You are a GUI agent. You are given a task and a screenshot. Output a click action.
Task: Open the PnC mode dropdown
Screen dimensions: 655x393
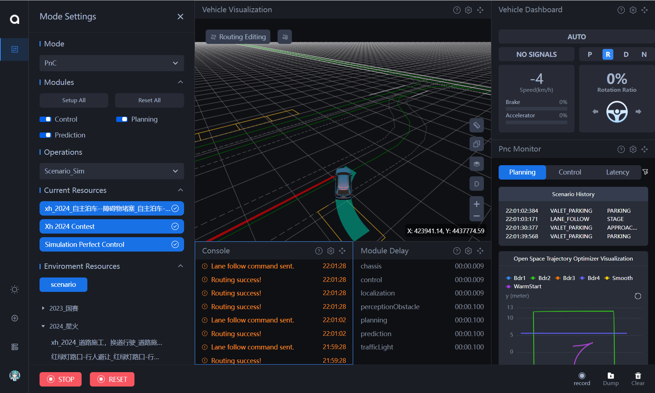tap(111, 63)
